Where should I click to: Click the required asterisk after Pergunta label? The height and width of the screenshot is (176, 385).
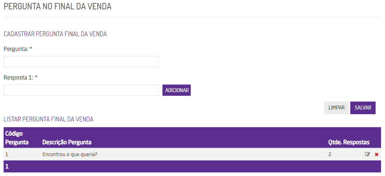31,48
